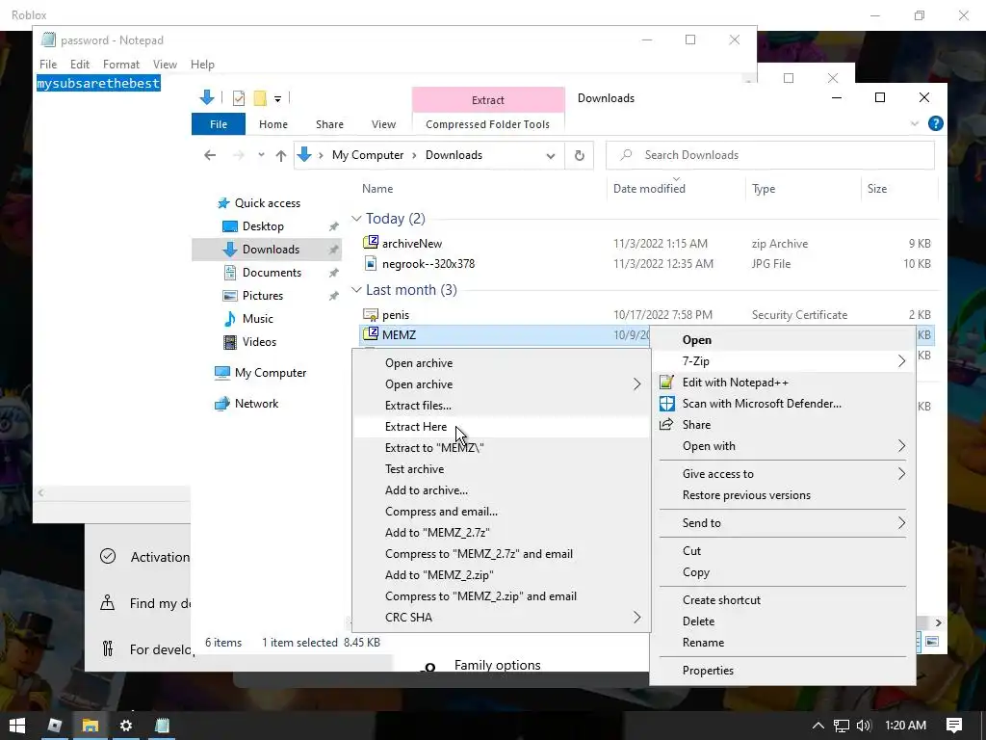Expand the Open with submenu arrow
Screen dimensions: 986x740
tap(901, 446)
